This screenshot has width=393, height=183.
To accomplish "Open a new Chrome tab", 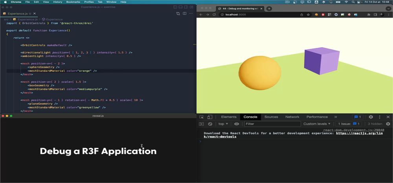I will [269, 9].
